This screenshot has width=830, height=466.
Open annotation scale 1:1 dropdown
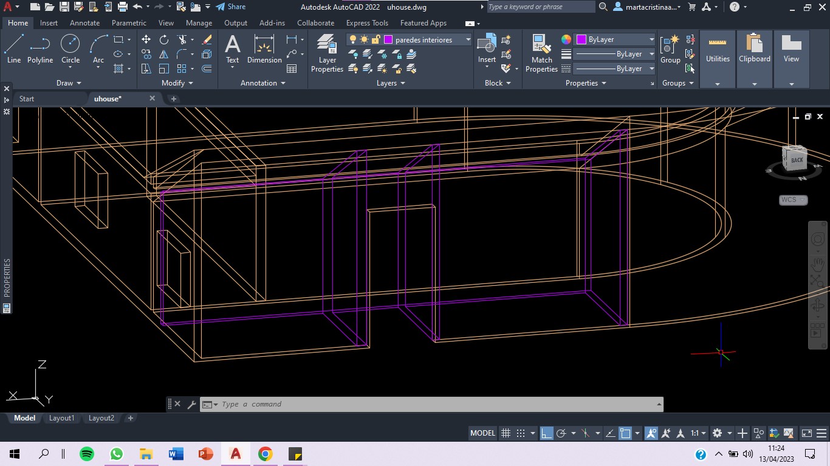698,433
